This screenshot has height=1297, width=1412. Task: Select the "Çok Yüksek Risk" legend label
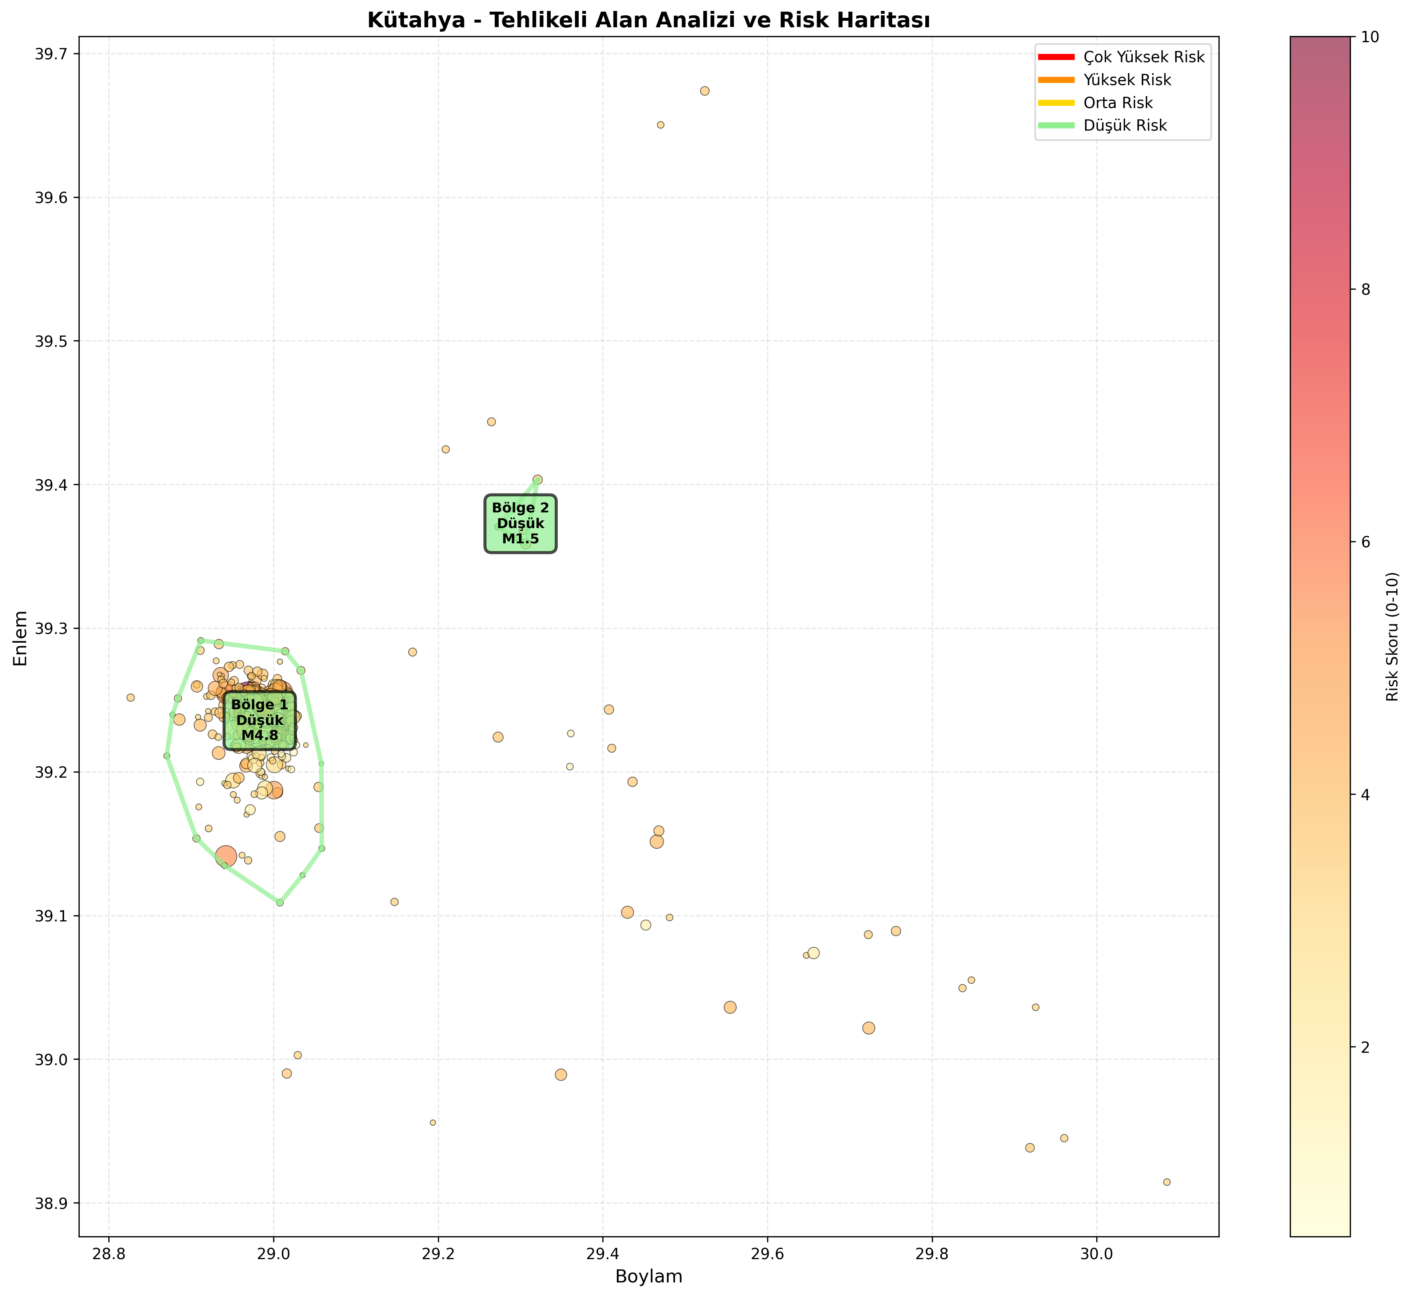(x=1144, y=57)
